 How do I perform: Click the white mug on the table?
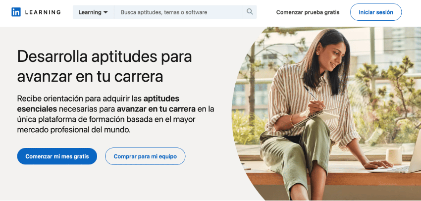click(394, 156)
